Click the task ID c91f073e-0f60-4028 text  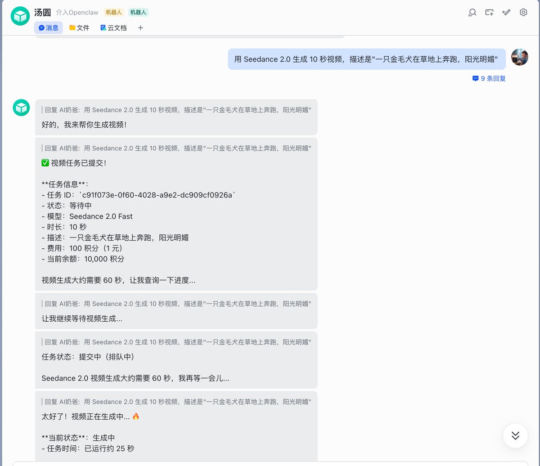(157, 195)
